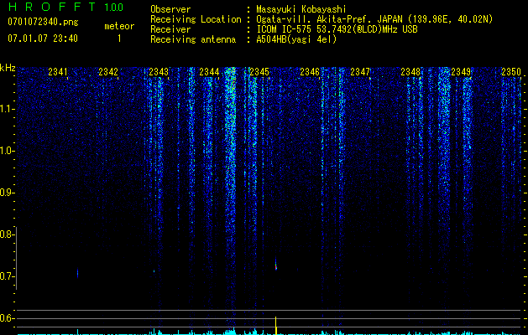
Task: Click the 0.8 kHz axis label
Action: [7, 234]
